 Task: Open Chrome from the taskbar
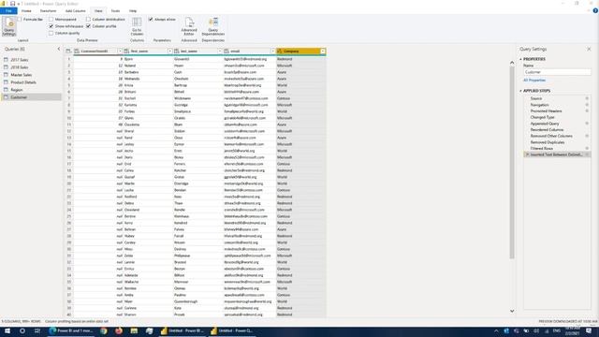coord(104,330)
